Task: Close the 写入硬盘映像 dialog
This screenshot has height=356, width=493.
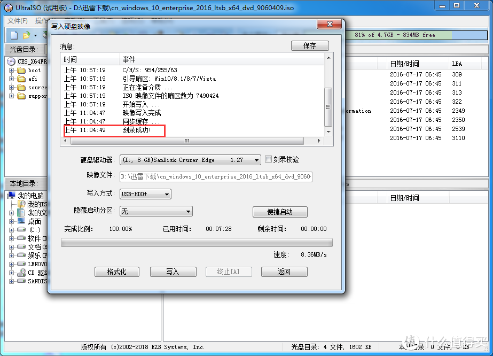Action: [329, 24]
